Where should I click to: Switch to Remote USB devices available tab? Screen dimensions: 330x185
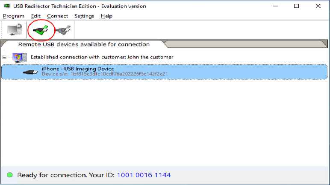pyautogui.click(x=83, y=44)
